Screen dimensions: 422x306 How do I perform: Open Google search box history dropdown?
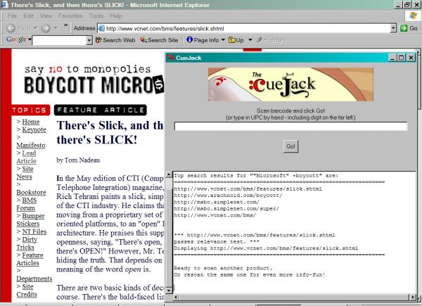tap(89, 41)
